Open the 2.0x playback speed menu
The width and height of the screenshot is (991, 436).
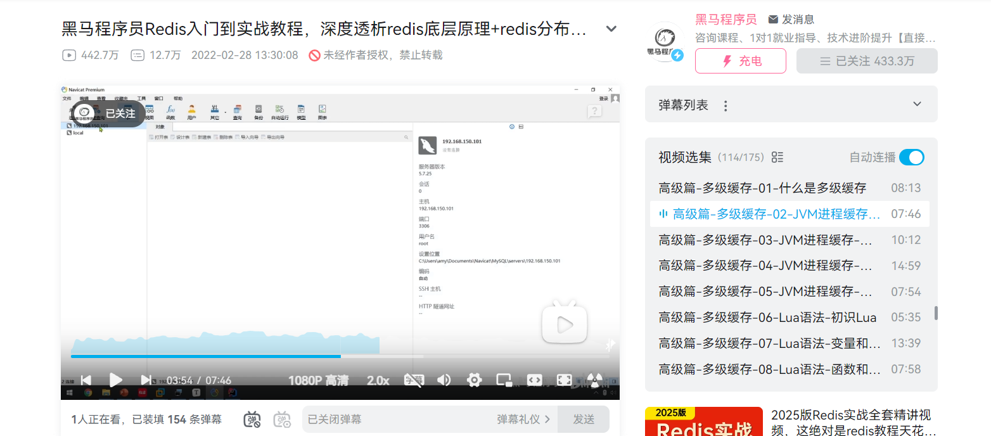tap(378, 380)
